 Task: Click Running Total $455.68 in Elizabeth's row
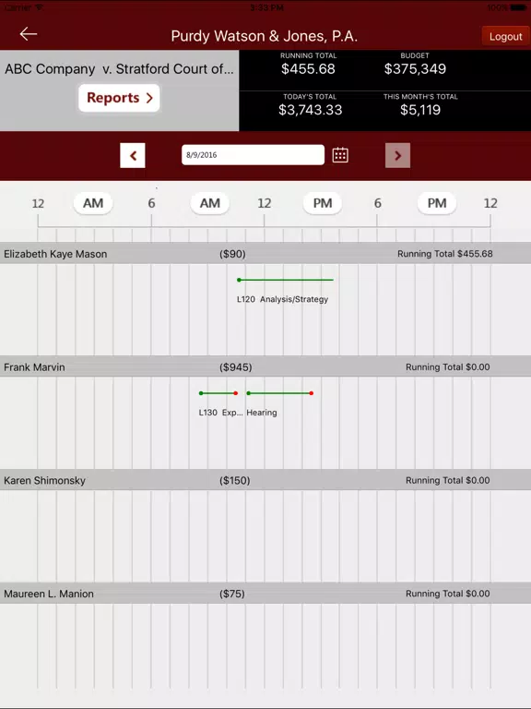click(444, 254)
